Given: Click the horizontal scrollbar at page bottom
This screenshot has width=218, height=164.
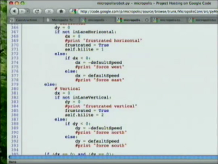Looking at the screenshot, I should point(113,157).
